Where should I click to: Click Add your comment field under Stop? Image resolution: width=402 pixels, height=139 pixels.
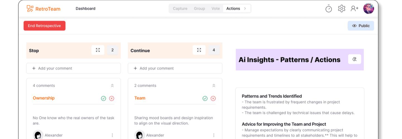pos(73,68)
